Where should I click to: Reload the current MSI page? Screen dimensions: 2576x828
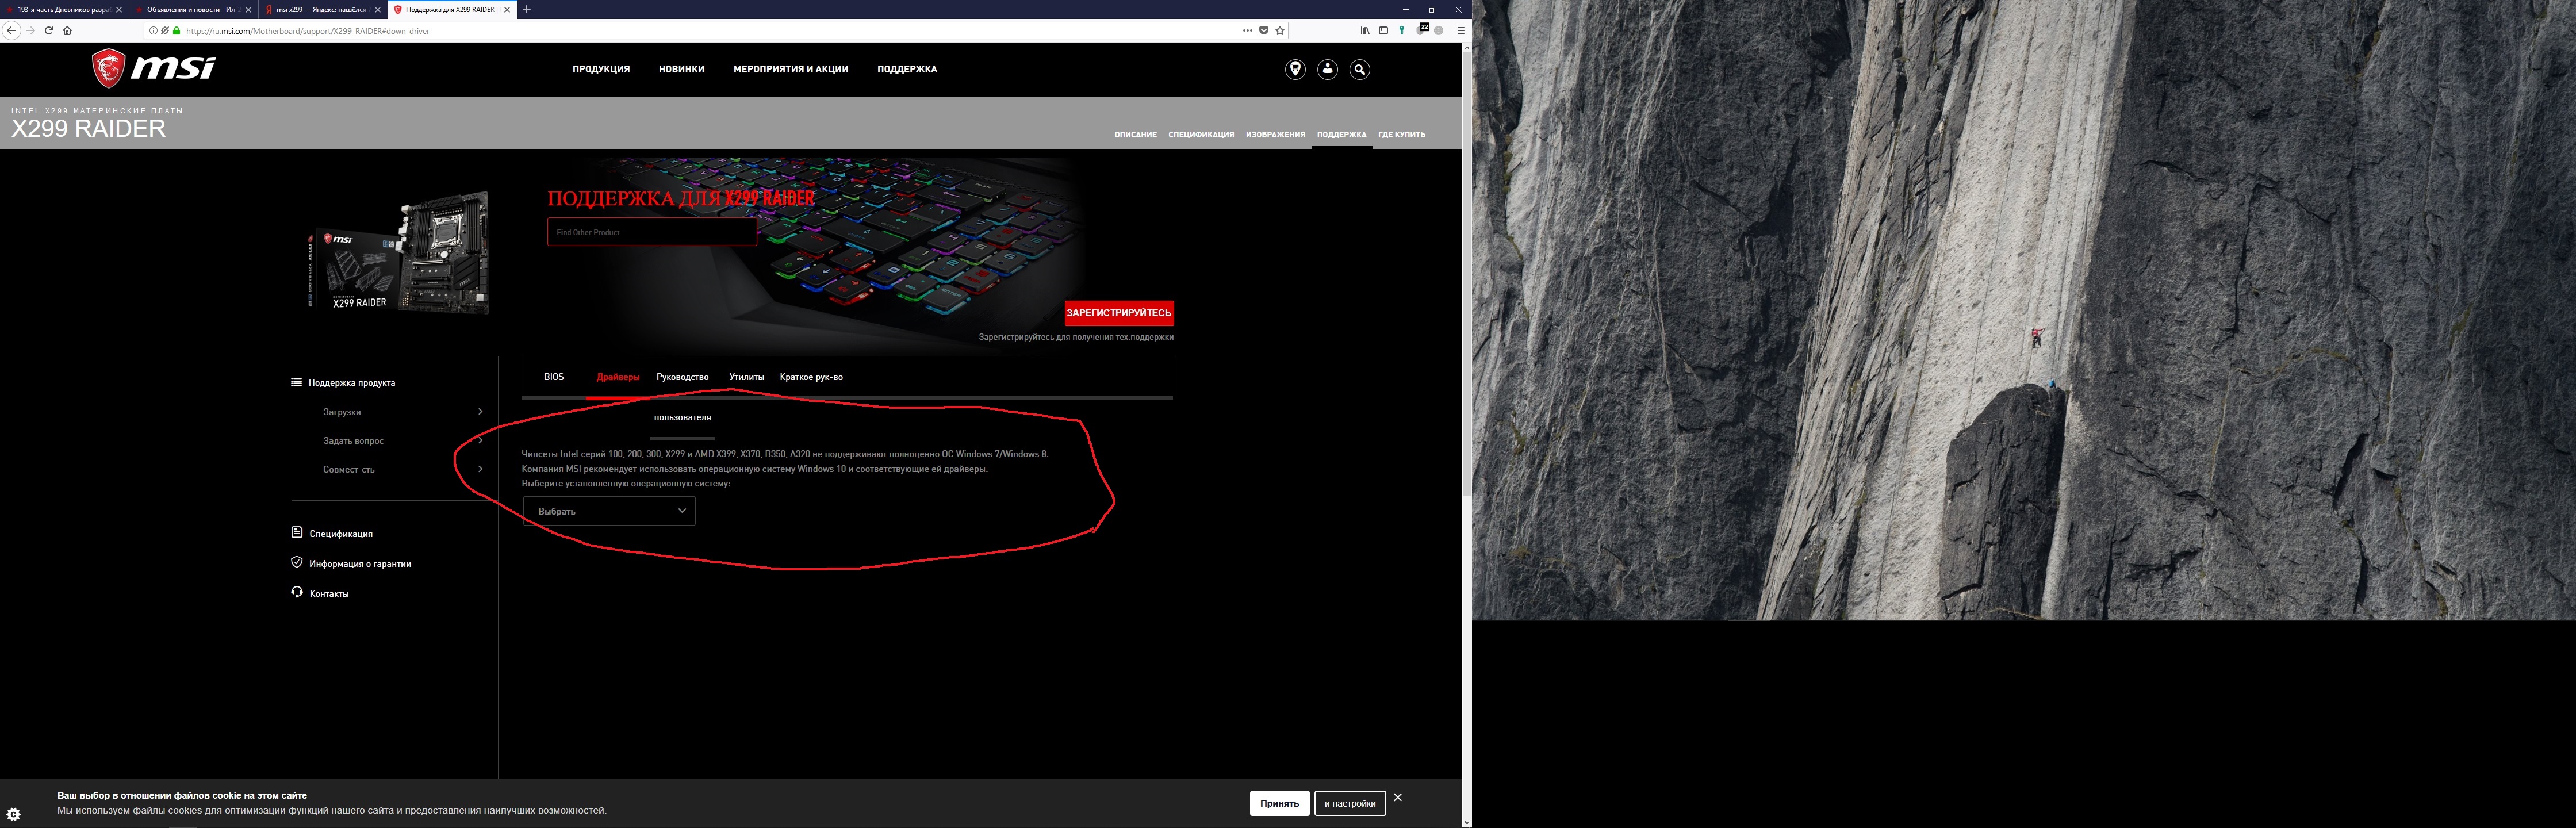(49, 31)
